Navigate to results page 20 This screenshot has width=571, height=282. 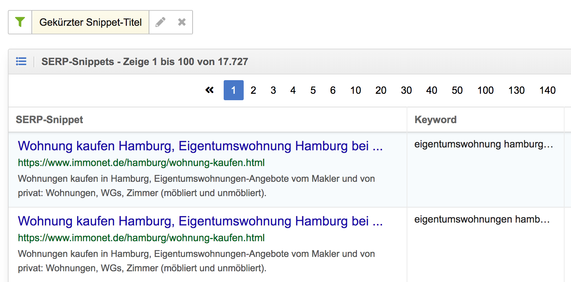coord(381,90)
